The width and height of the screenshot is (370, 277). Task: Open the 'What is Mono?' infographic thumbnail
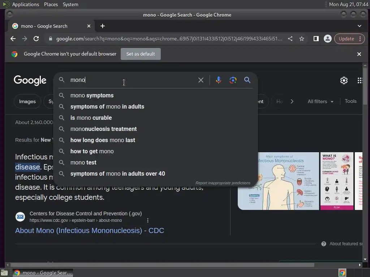[x=337, y=181]
